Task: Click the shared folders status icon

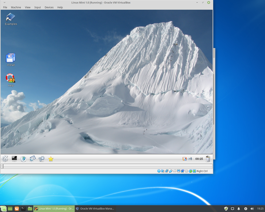Action: click(174, 171)
